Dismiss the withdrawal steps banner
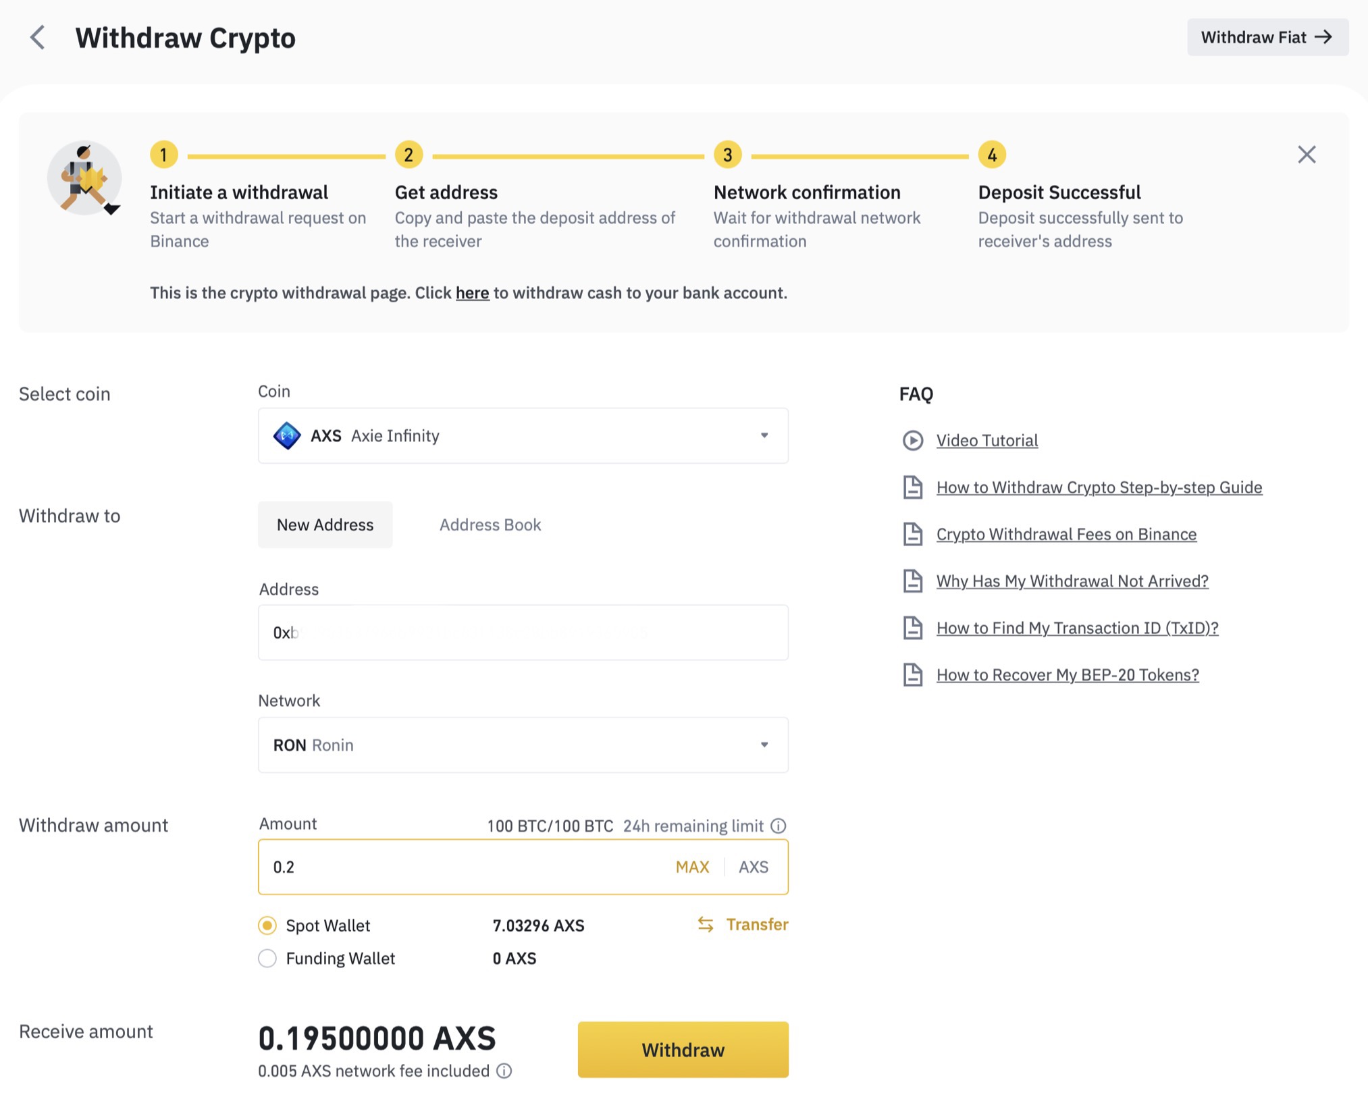The width and height of the screenshot is (1368, 1101). click(x=1307, y=155)
